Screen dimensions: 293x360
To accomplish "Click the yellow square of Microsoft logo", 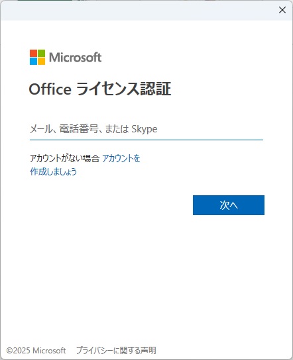I will 41,61.
